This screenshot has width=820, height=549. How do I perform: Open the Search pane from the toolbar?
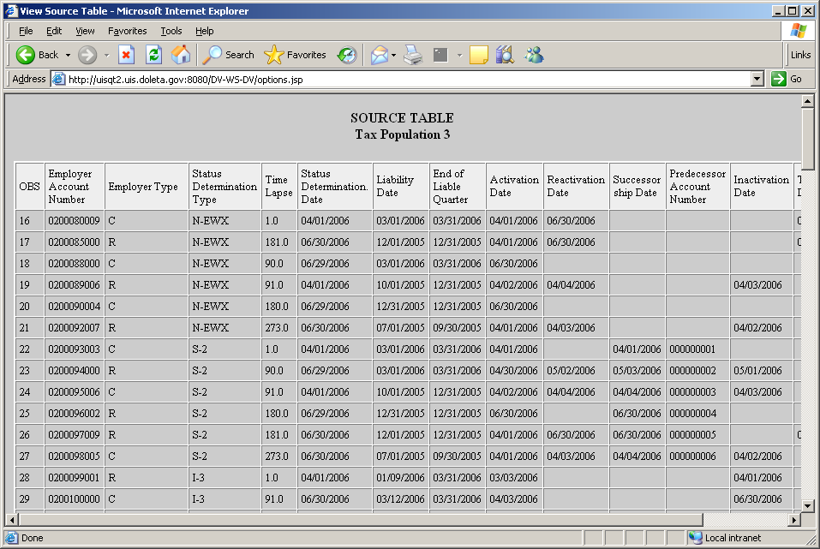pyautogui.click(x=228, y=55)
